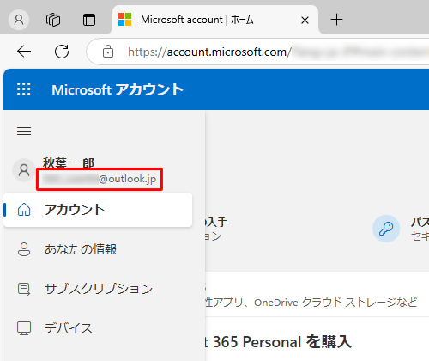
Task: Close the Microsoft account tab
Action: click(x=305, y=20)
